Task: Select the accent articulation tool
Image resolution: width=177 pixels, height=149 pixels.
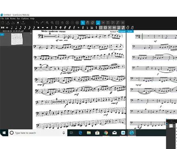Action: [x=103, y=23]
